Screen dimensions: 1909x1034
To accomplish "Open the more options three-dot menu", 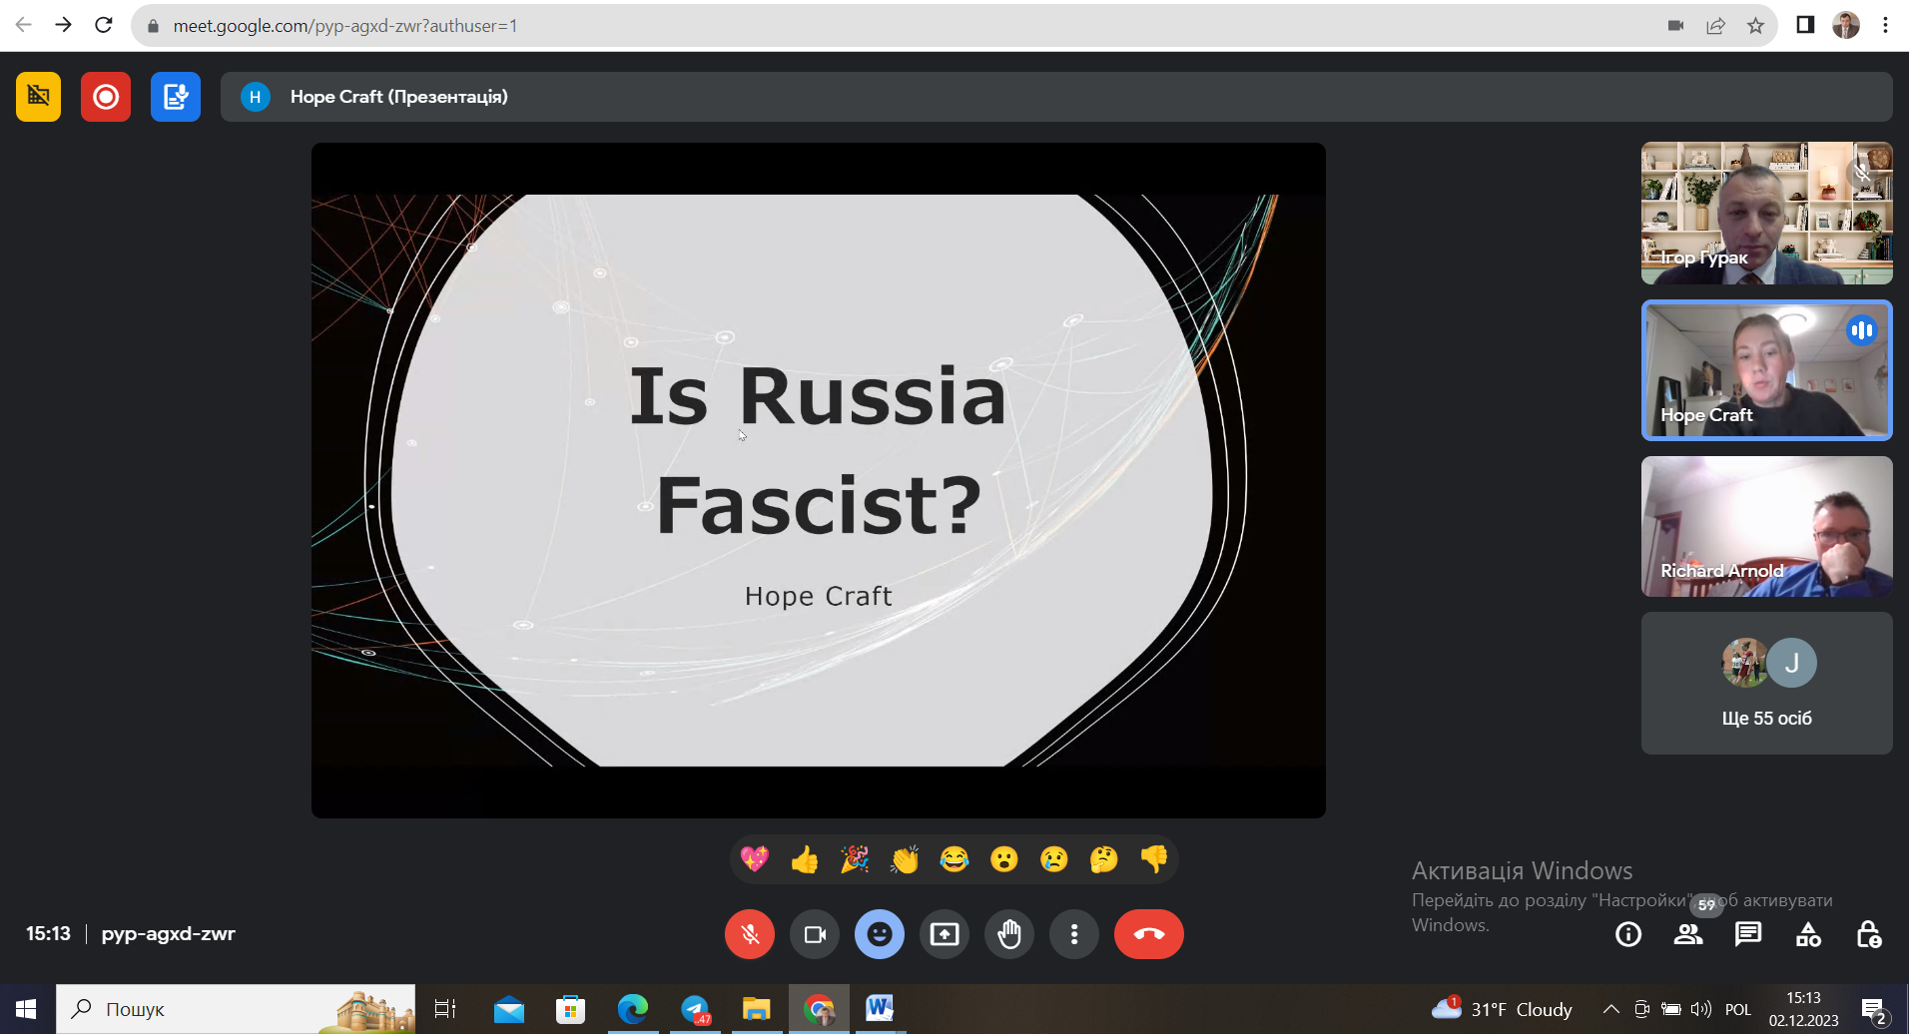I will pyautogui.click(x=1074, y=934).
